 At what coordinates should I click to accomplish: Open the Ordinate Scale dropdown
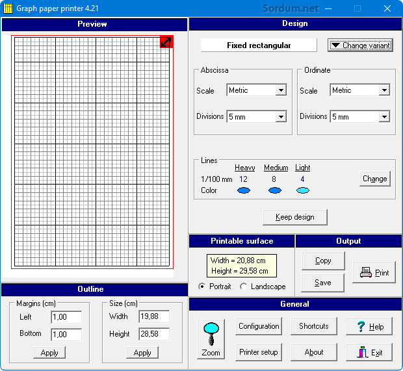[384, 90]
